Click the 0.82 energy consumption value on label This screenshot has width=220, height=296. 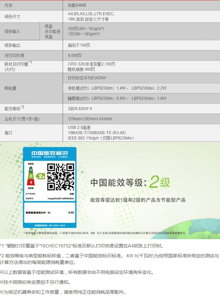click(71, 212)
